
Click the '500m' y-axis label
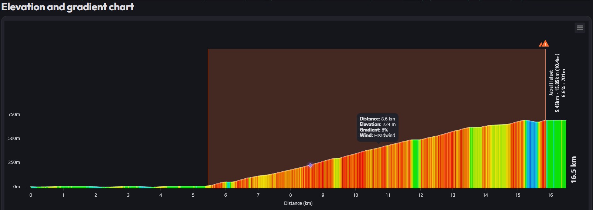click(x=14, y=139)
